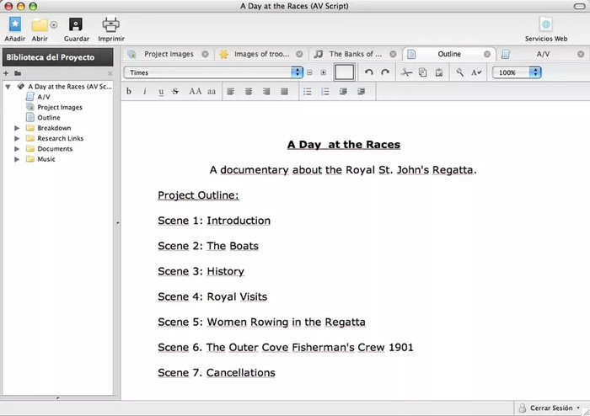Image resolution: width=590 pixels, height=416 pixels.
Task: Print using the Imprimir icon
Action: 111,24
